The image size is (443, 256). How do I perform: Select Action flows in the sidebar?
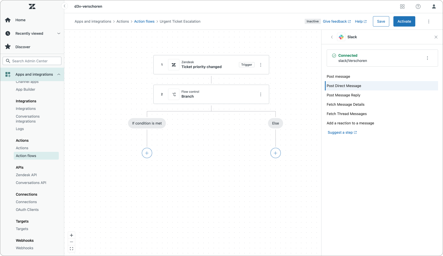36,156
